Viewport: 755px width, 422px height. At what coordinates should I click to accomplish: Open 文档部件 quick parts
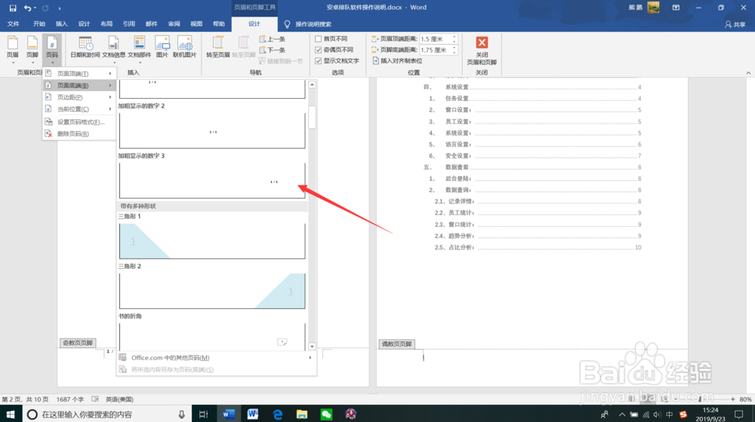(139, 50)
